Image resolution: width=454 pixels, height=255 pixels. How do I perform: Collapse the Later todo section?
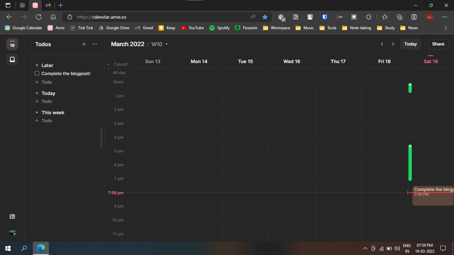point(37,65)
